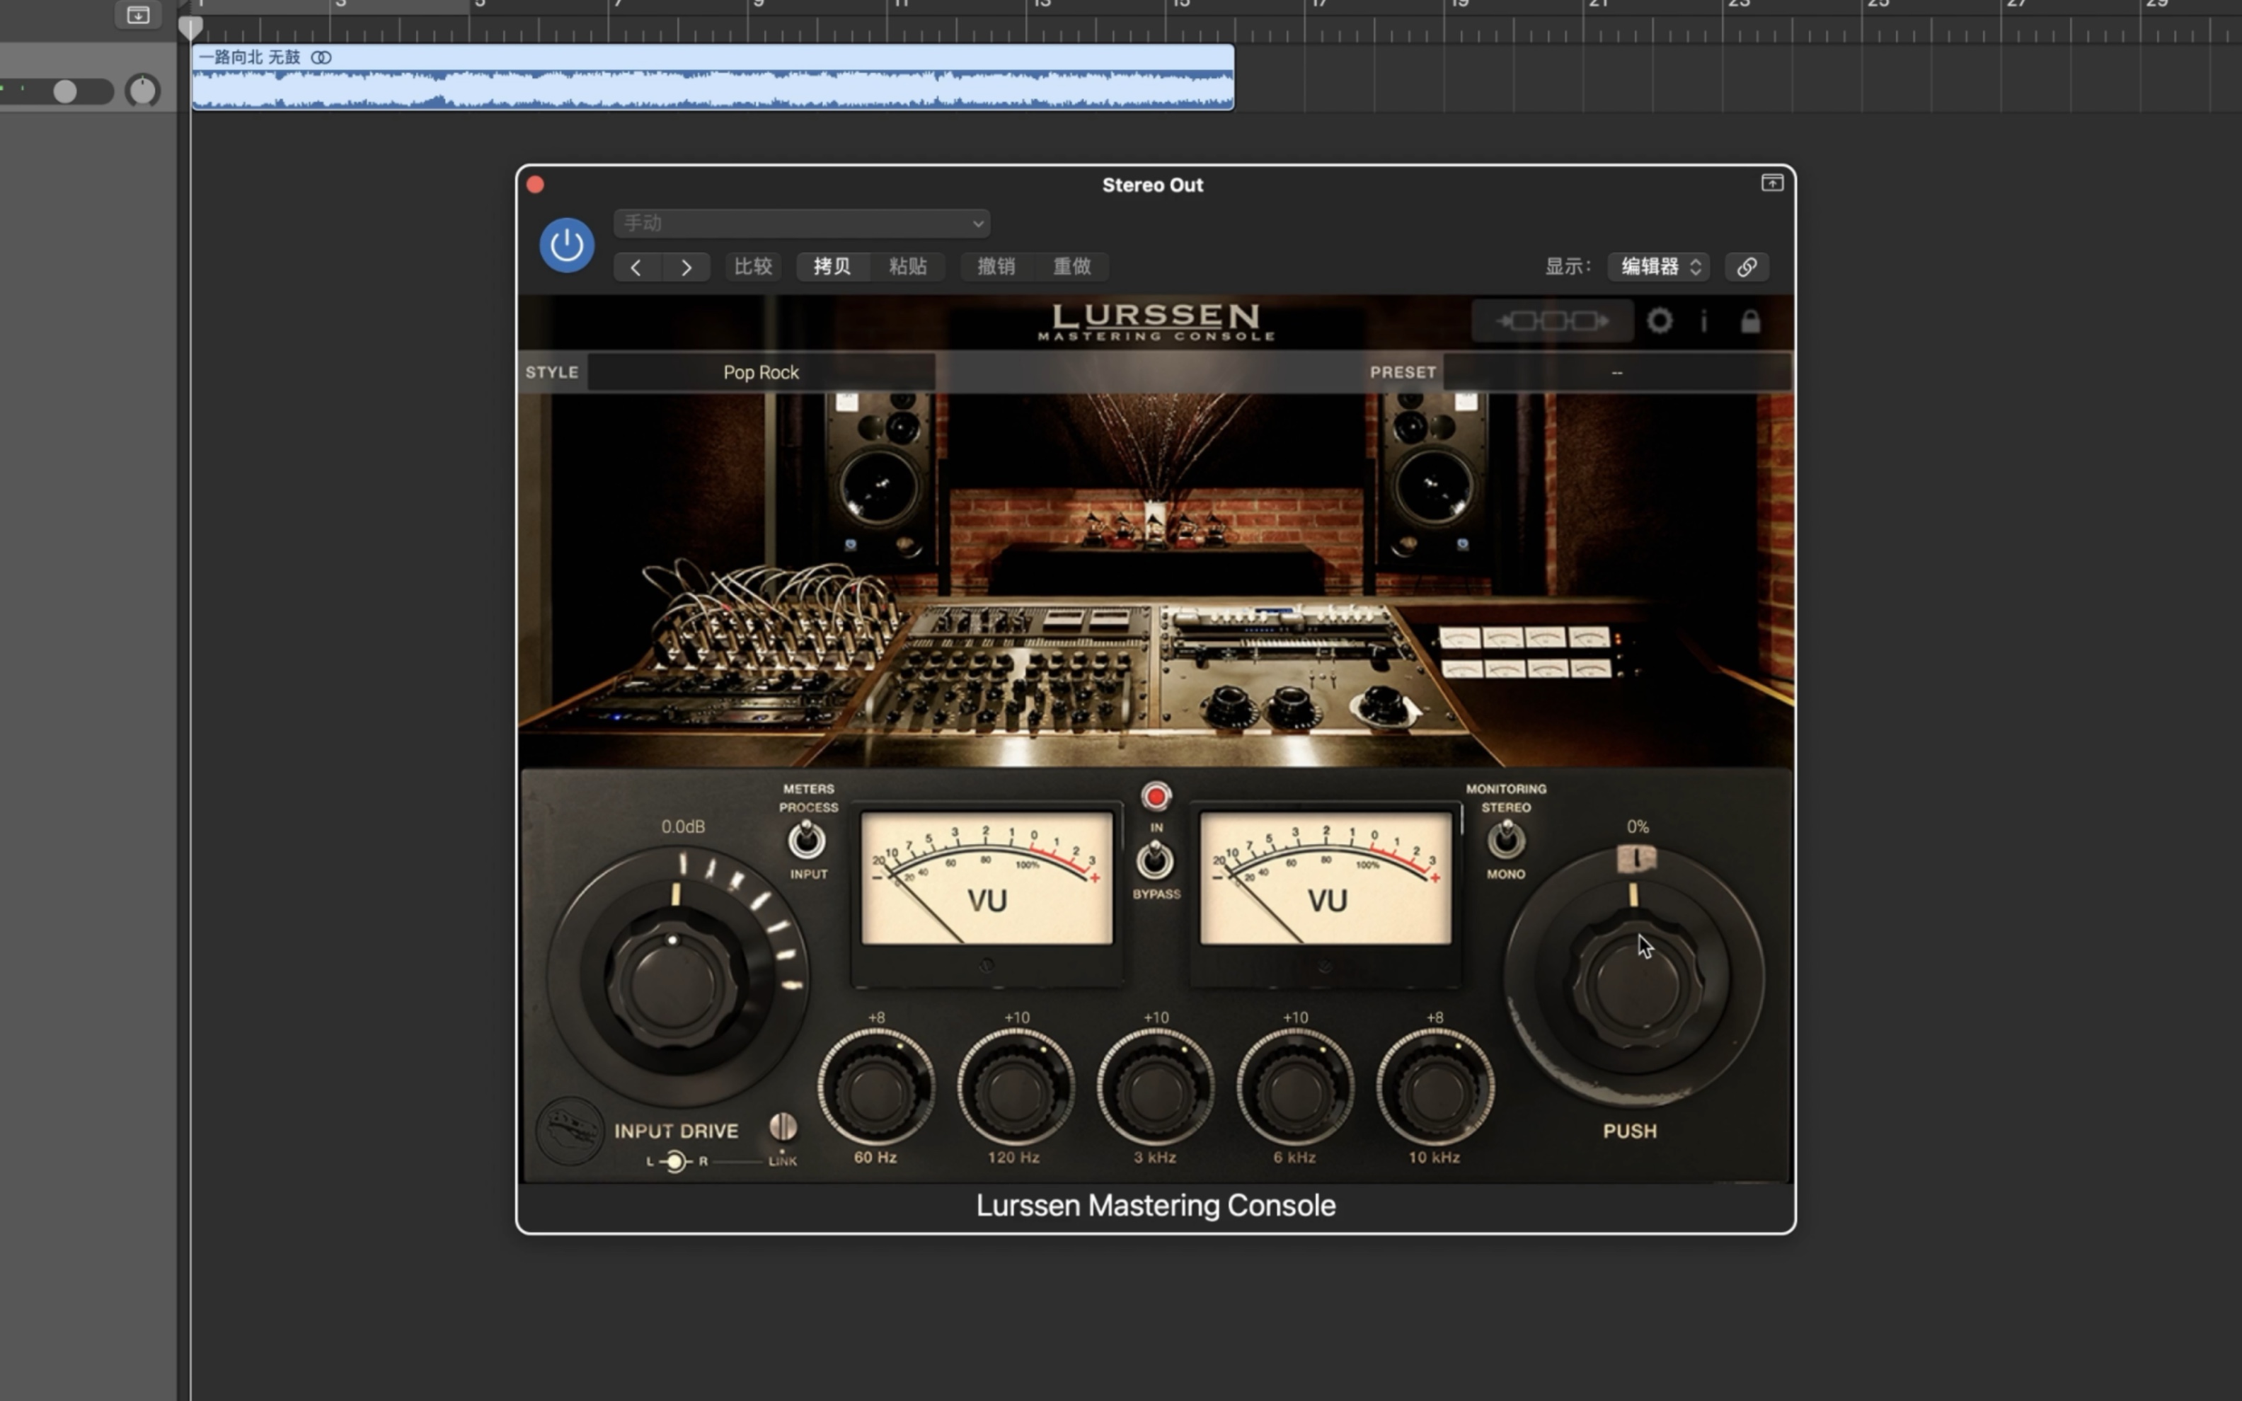Click the push fader cap above PUSH knob

1636,859
